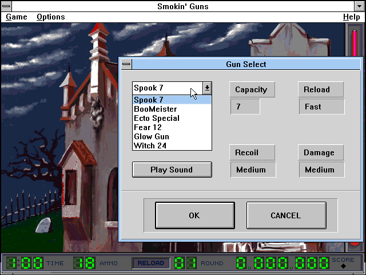Click the CANCEL button
Screen dimensions: 366x275
click(286, 215)
